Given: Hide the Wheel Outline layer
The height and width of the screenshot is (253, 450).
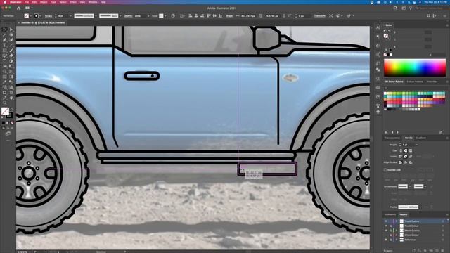Looking at the screenshot, I should (x=386, y=231).
